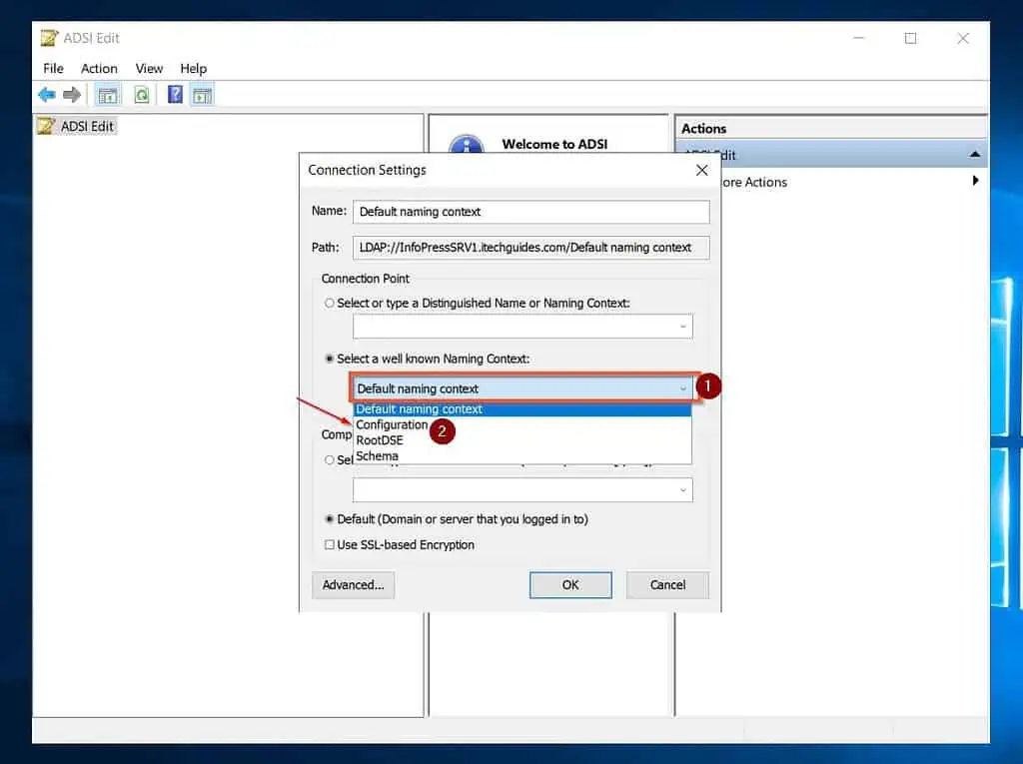
Task: Close the Connection Settings dialog
Action: tap(702, 171)
